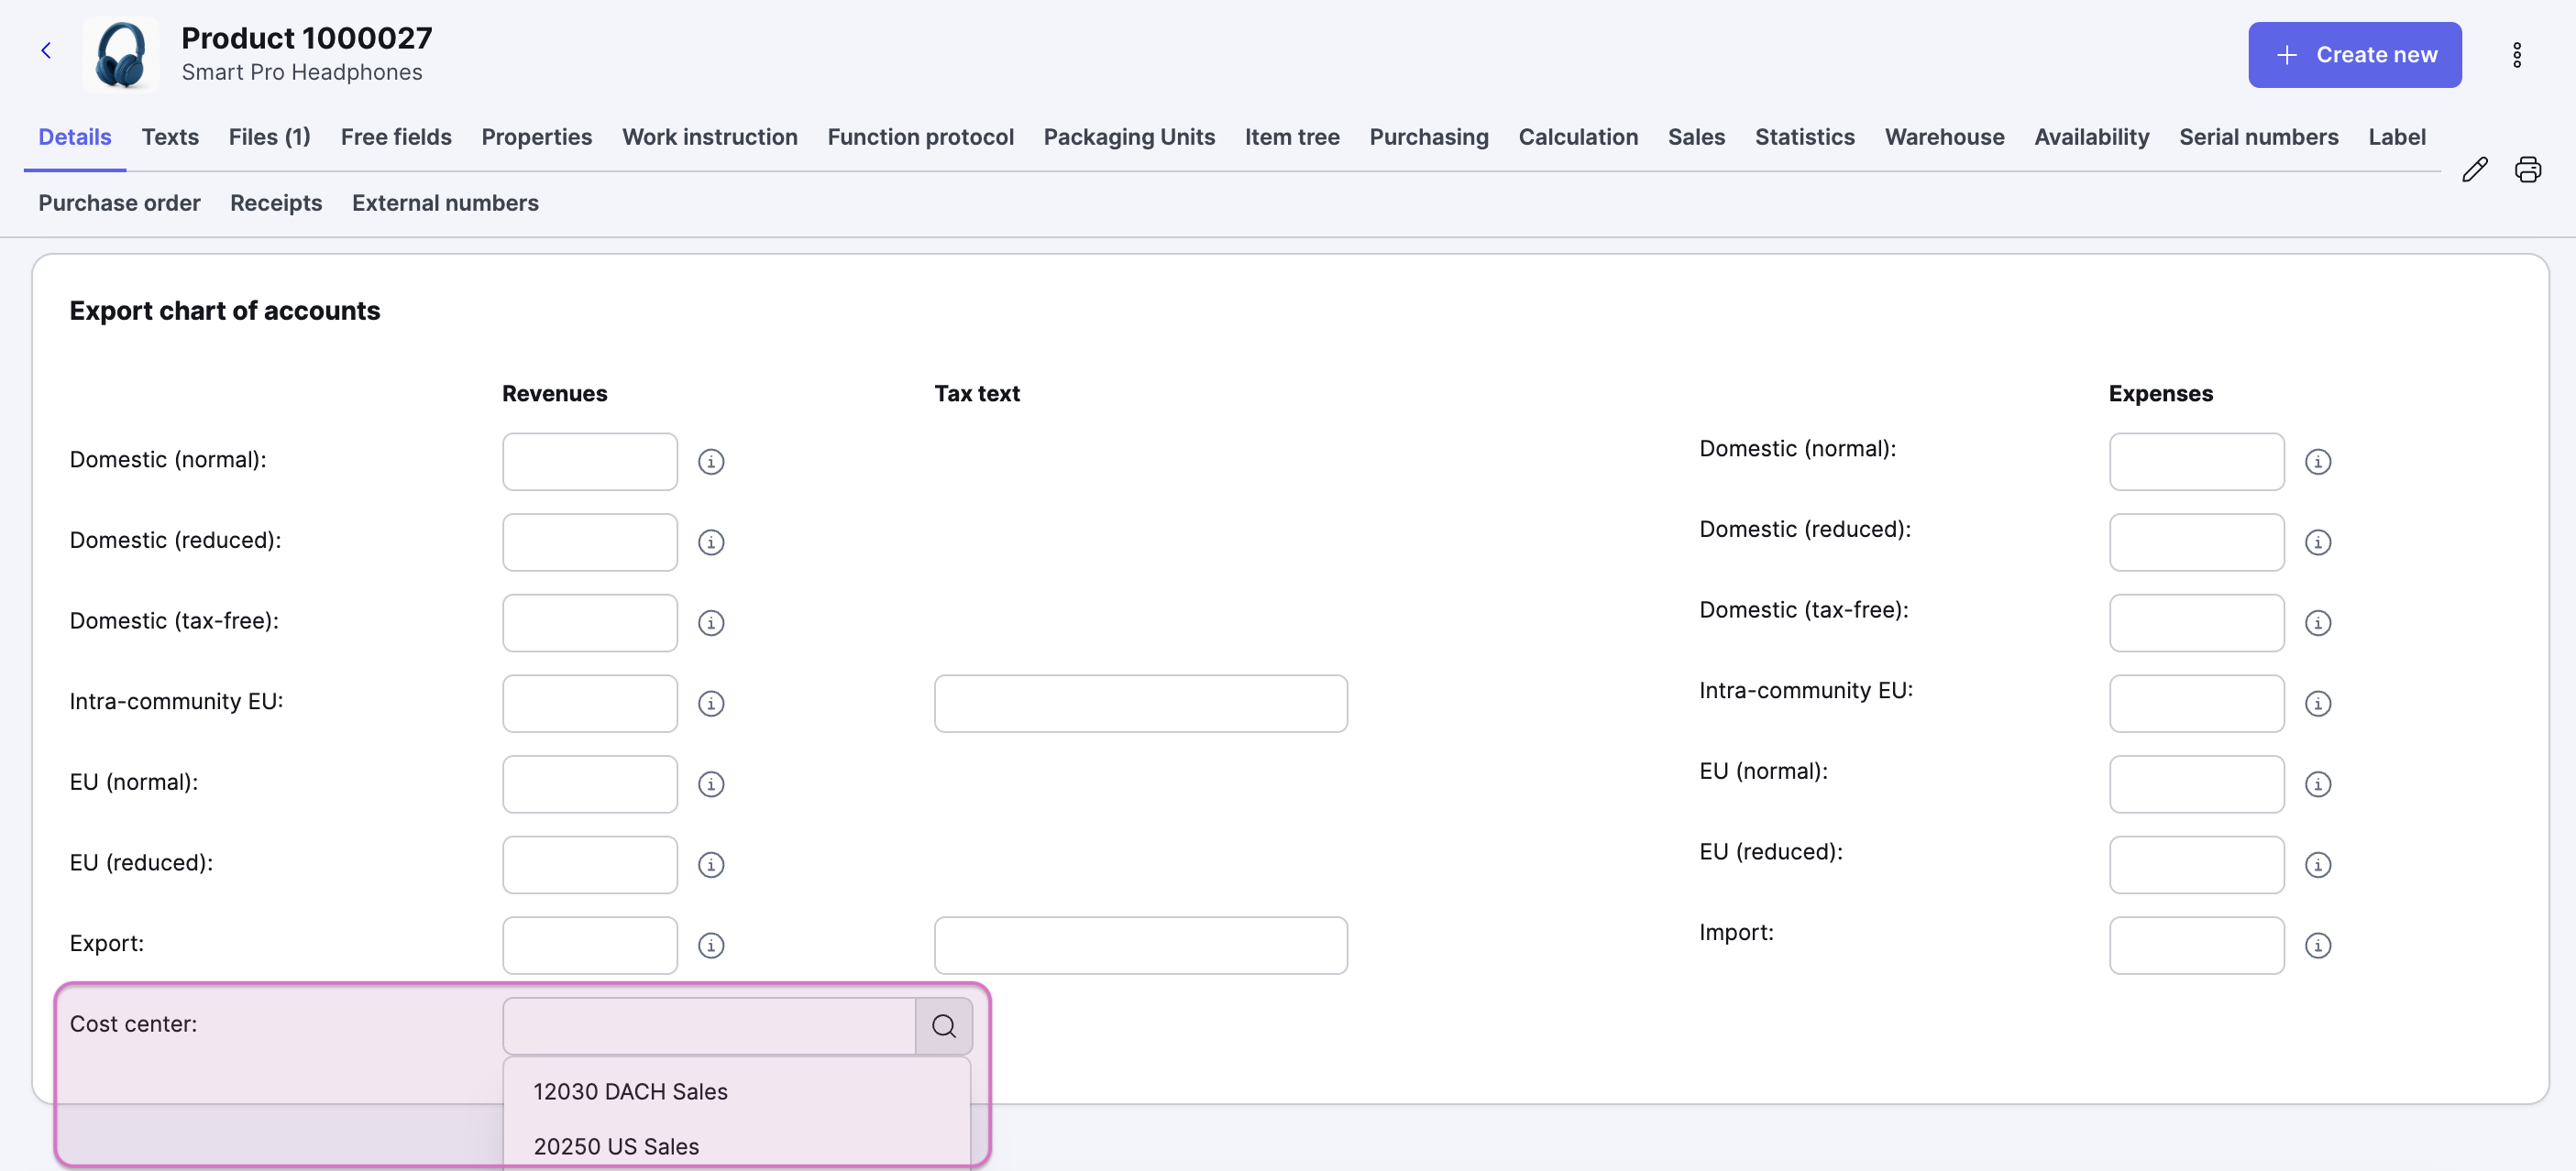Click info icon for Expenses Import
This screenshot has width=2576, height=1171.
pos(2318,946)
